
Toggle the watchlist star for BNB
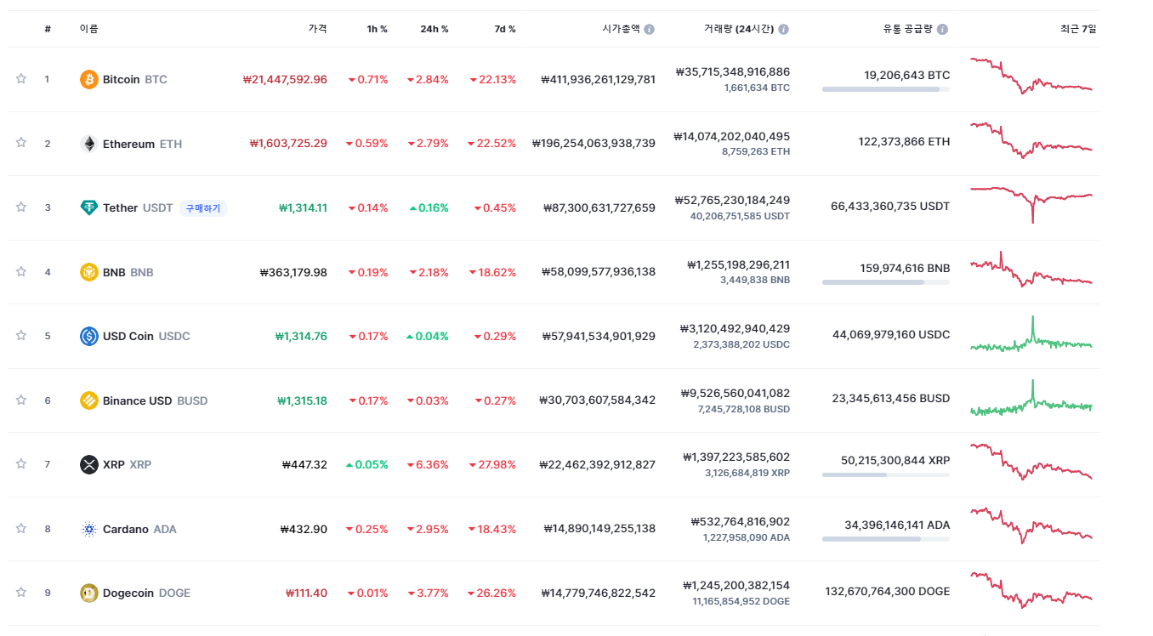tap(21, 272)
